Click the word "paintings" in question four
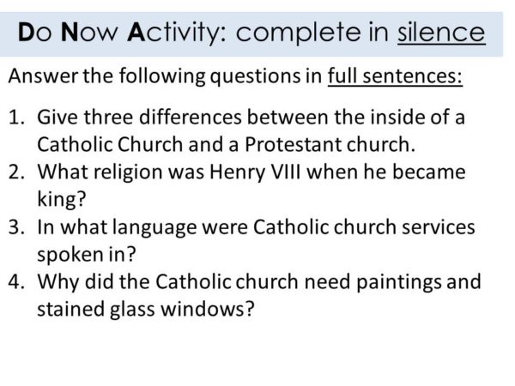The width and height of the screenshot is (515, 386). tap(398, 282)
